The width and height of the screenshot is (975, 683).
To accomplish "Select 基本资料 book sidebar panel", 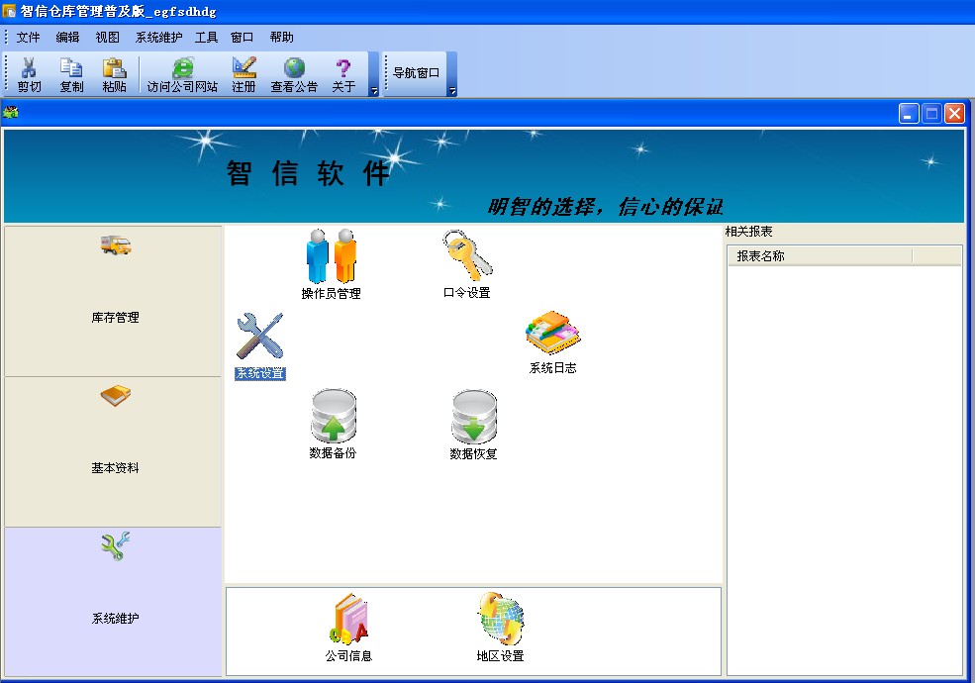I will point(113,452).
